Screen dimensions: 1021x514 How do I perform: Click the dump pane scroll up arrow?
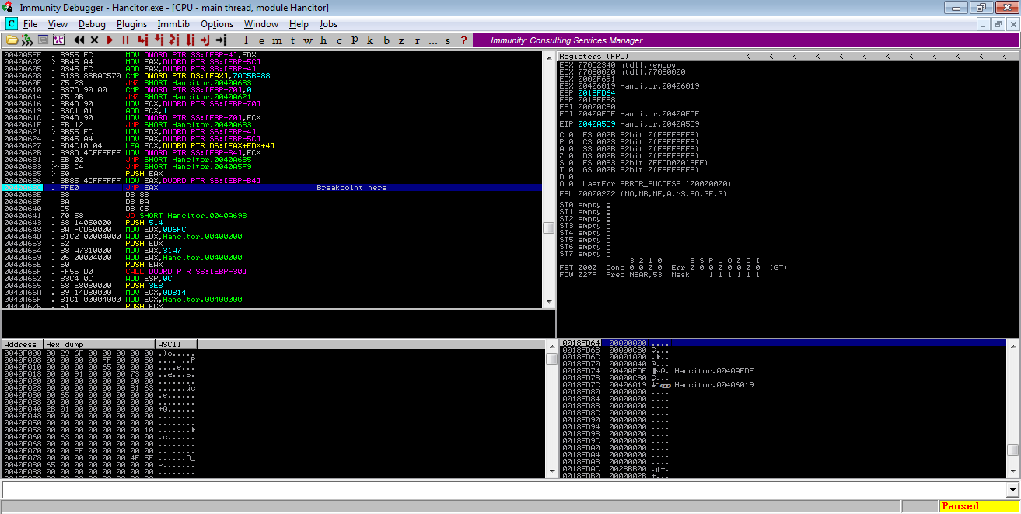click(551, 346)
